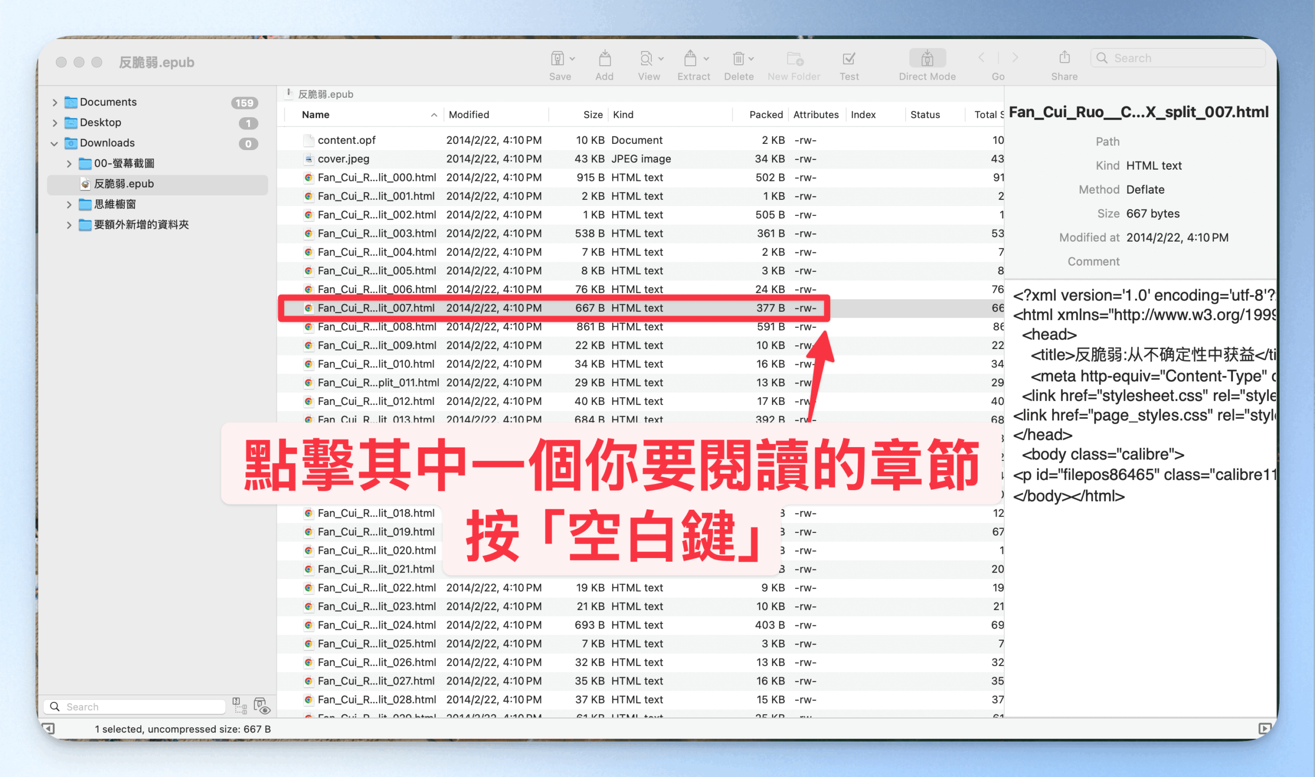The height and width of the screenshot is (777, 1315).
Task: Click the Test archive toolbar icon
Action: tap(849, 59)
